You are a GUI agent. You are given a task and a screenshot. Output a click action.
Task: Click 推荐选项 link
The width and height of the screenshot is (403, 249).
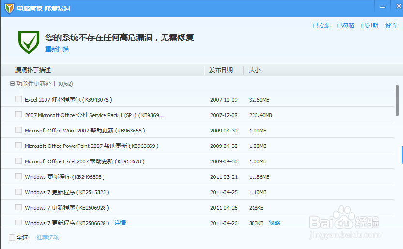point(48,238)
